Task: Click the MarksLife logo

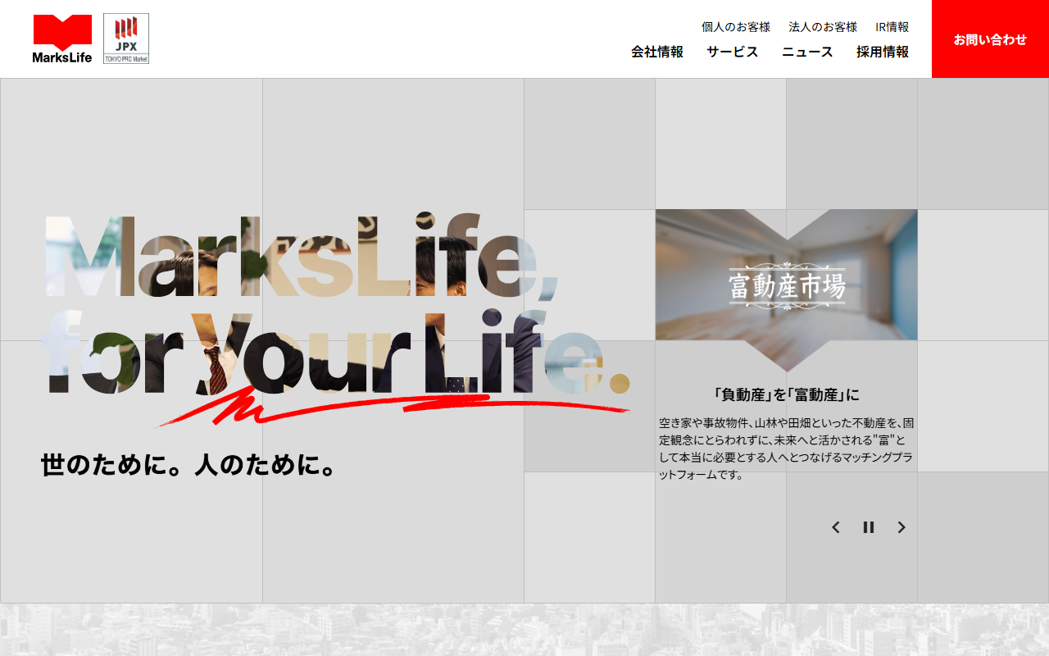Action: point(62,39)
